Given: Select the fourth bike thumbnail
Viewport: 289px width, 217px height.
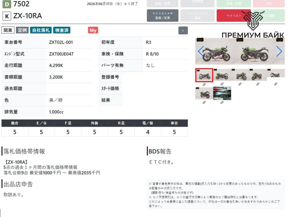Looking at the screenshot, I should [258, 75].
